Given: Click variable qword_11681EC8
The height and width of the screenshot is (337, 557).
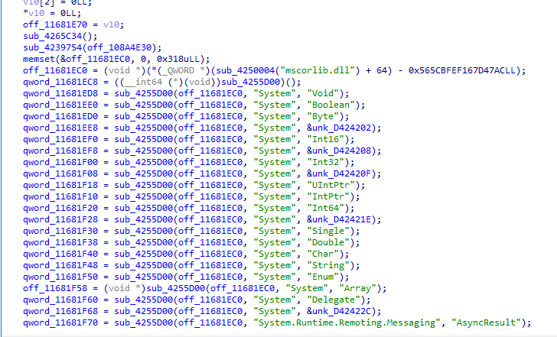Looking at the screenshot, I should pyautogui.click(x=60, y=82).
